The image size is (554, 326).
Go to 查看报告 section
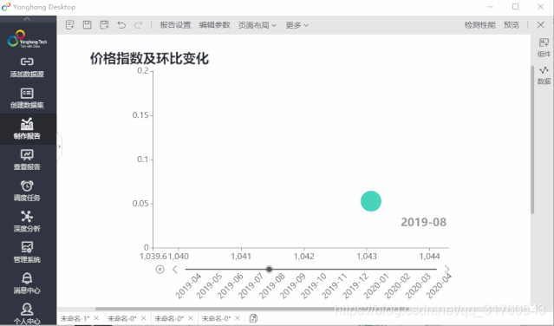[x=27, y=160]
